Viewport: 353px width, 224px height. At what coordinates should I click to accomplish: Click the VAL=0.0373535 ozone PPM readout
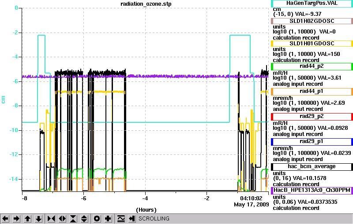(x=317, y=202)
